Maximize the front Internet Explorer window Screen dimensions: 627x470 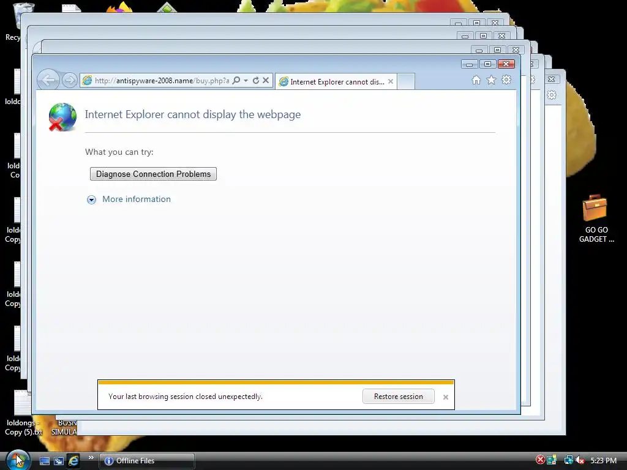pos(487,64)
